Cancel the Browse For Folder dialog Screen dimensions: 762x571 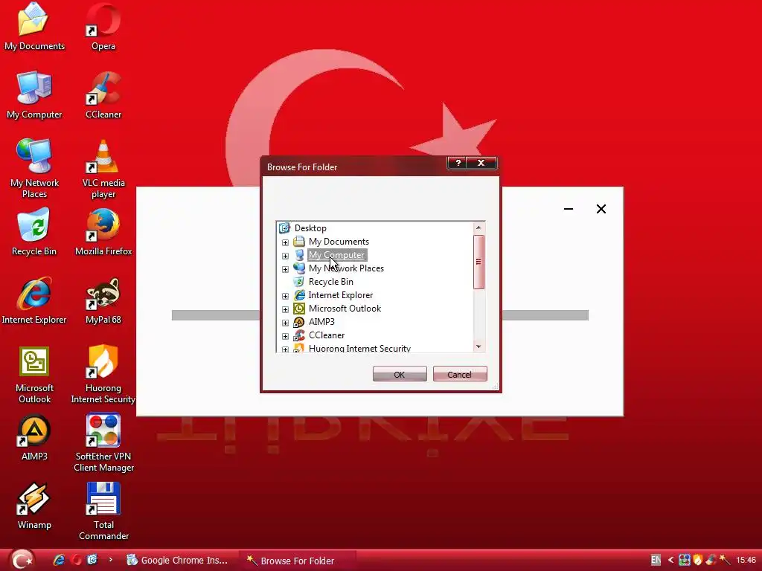460,375
